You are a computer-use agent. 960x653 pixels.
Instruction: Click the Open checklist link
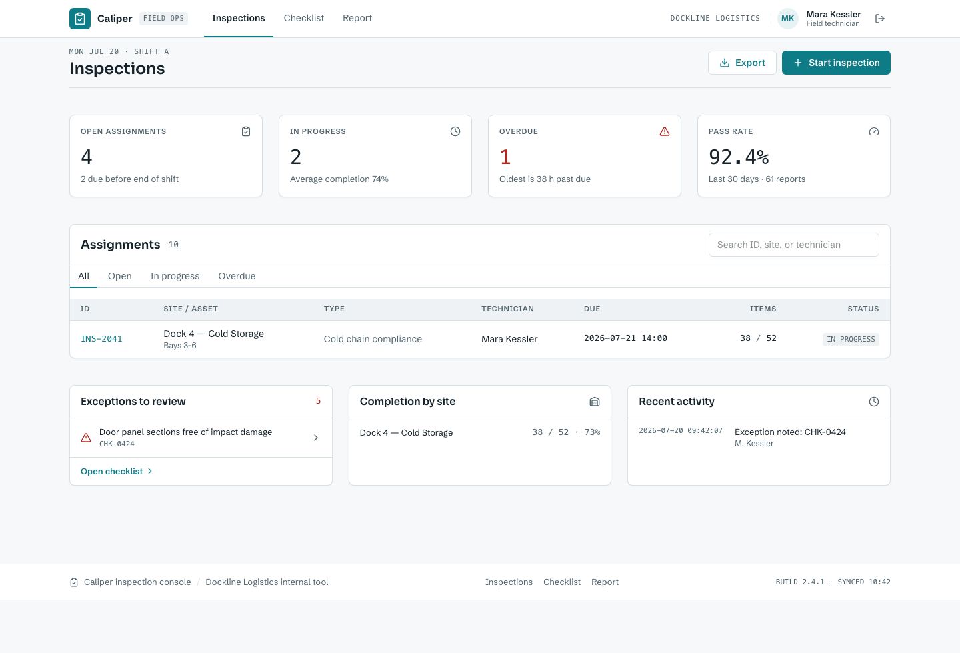click(x=117, y=471)
